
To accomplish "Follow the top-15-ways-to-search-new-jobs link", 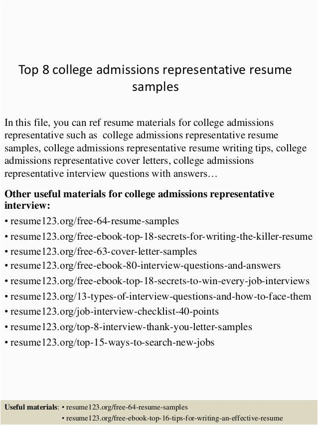I will pyautogui.click(x=112, y=343).
